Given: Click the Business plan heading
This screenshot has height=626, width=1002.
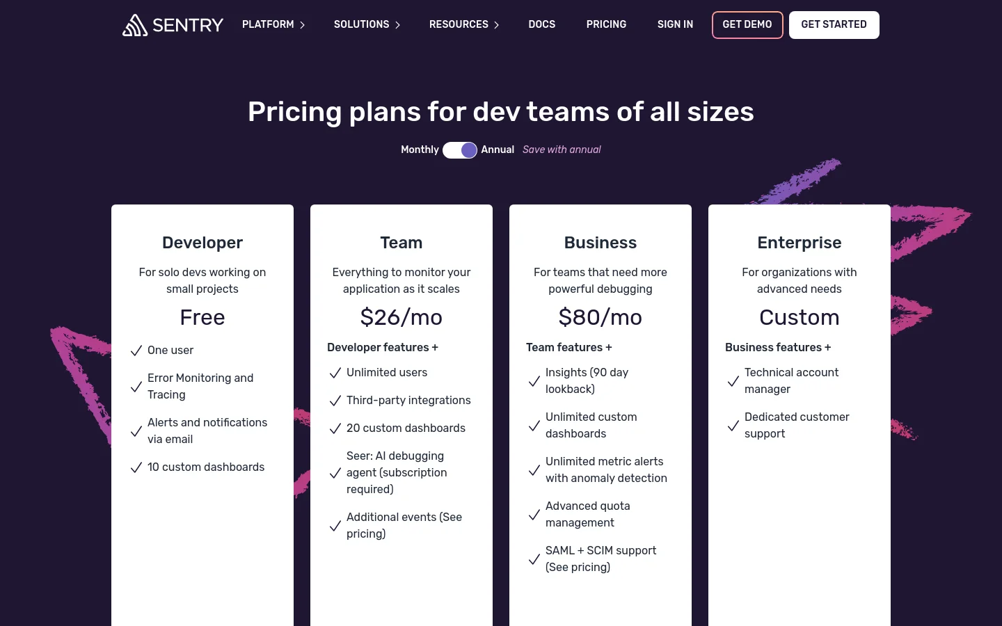Looking at the screenshot, I should pyautogui.click(x=601, y=243).
